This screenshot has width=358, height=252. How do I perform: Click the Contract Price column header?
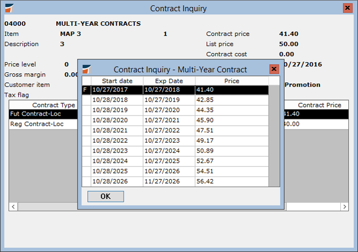tap(319, 105)
